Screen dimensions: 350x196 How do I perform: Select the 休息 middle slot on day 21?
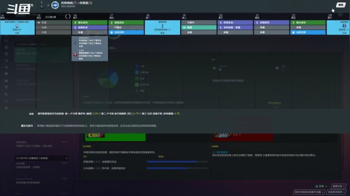272,27
